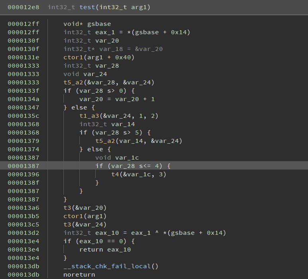Click the test function name in the header
Screen dimensions: 308x279
(x=87, y=7)
